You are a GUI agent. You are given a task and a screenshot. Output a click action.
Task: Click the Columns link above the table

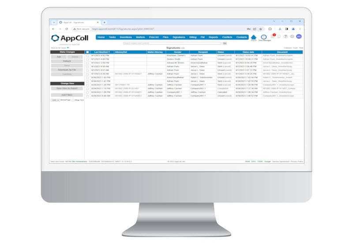[x=288, y=48]
